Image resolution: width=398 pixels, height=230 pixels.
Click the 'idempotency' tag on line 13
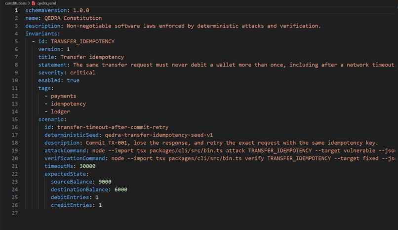68,104
